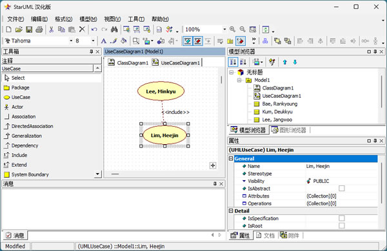
Task: Sort the model browser by storage order
Action: tap(233, 62)
